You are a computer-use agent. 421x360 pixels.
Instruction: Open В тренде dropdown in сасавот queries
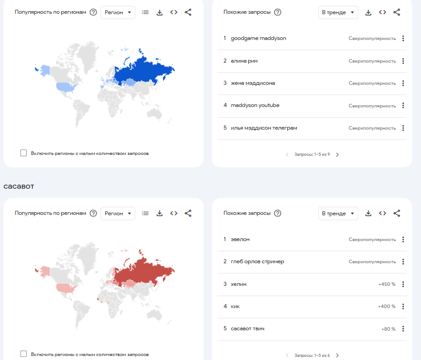(338, 214)
